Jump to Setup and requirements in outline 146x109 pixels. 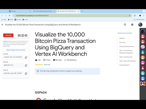click(x=127, y=46)
